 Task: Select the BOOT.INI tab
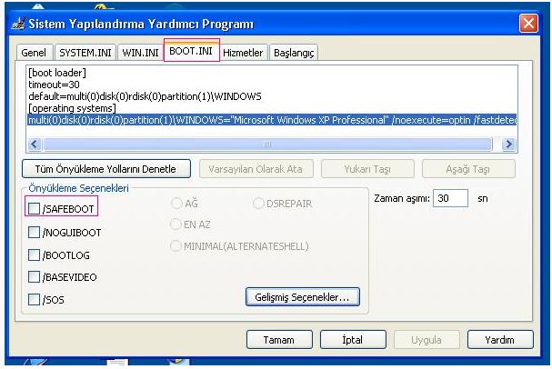point(191,51)
